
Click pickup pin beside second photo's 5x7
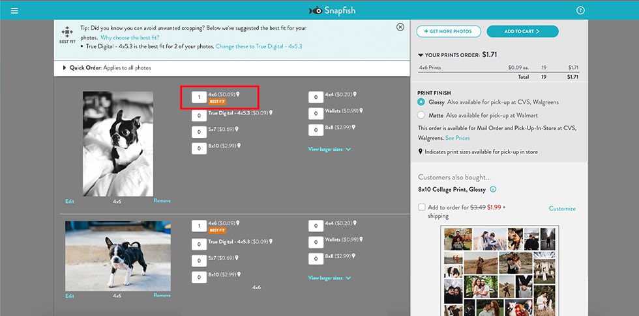(237, 258)
